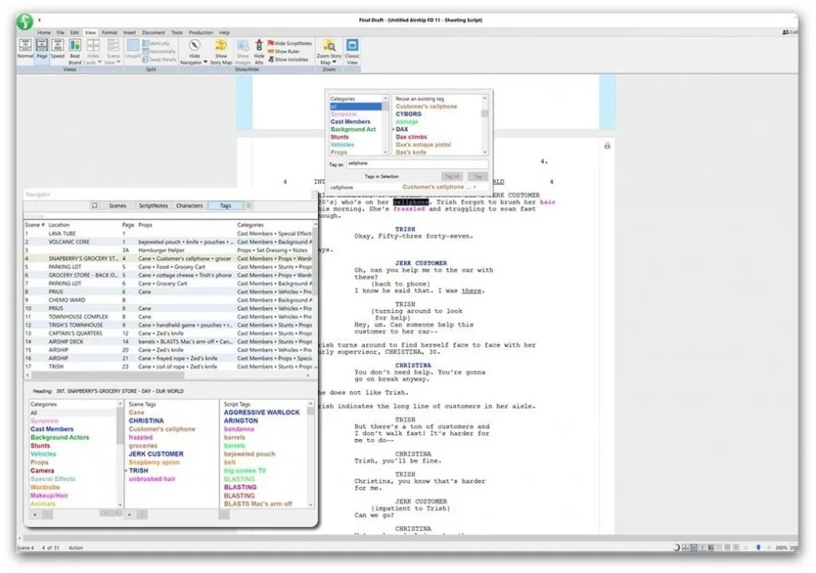Switch to Classic View
Screen dimensions: 816x573
tap(351, 52)
